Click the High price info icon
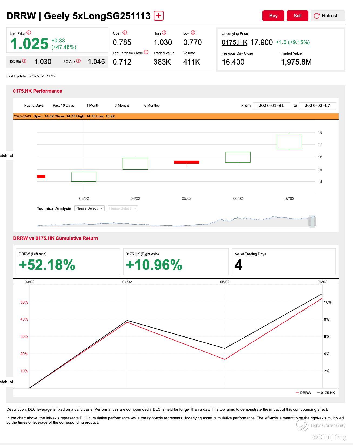This screenshot has height=445, width=353. tap(164, 33)
